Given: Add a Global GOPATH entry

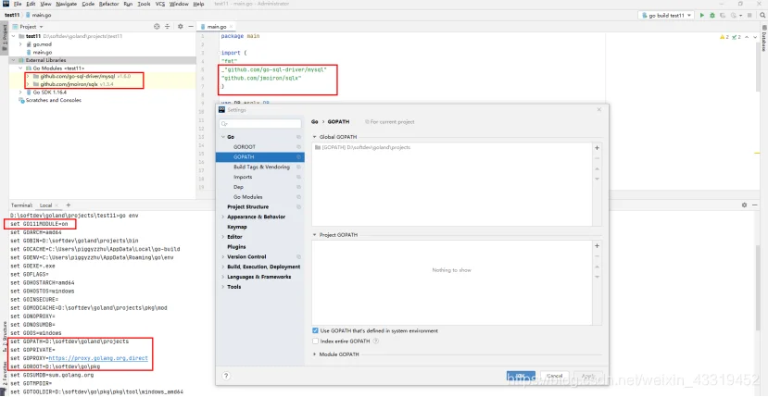Looking at the screenshot, I should (597, 148).
